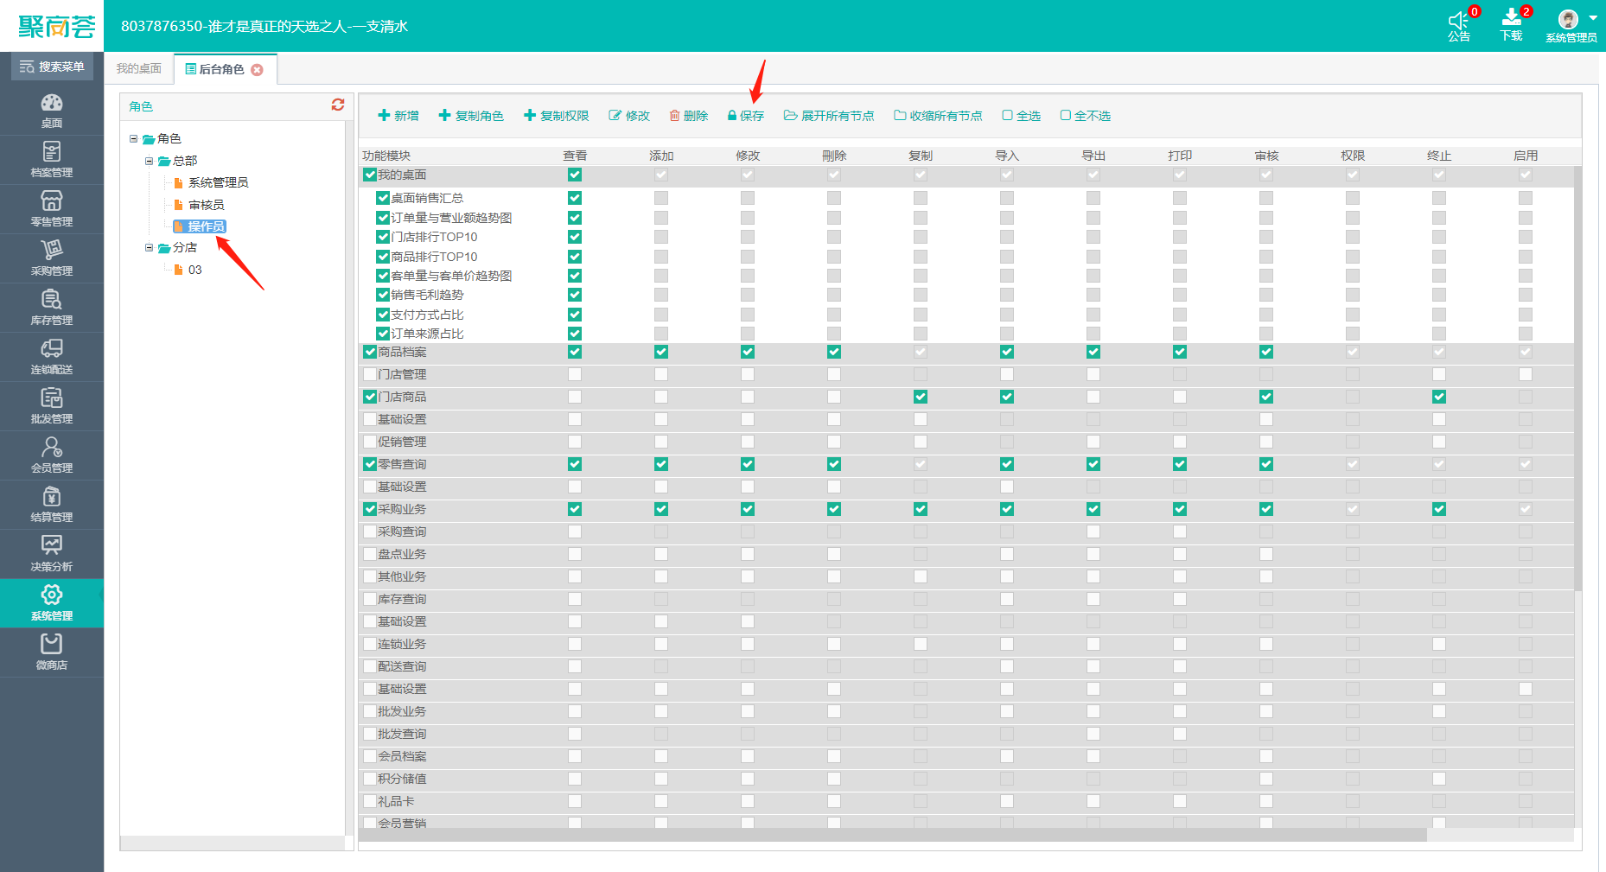Click the 新增 toolbar button
Viewport: 1606px width, 872px height.
(398, 116)
